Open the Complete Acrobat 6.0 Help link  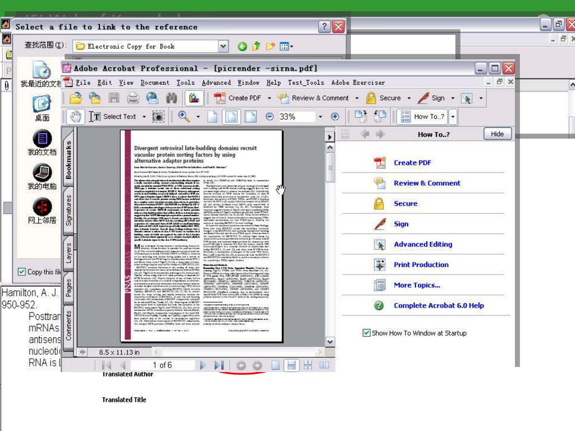pyautogui.click(x=439, y=305)
